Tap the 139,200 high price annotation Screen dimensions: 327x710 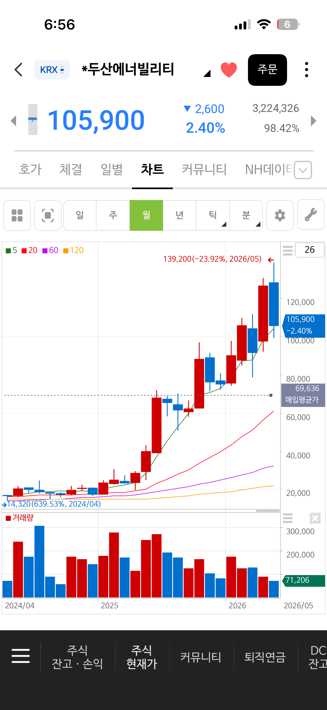[212, 259]
